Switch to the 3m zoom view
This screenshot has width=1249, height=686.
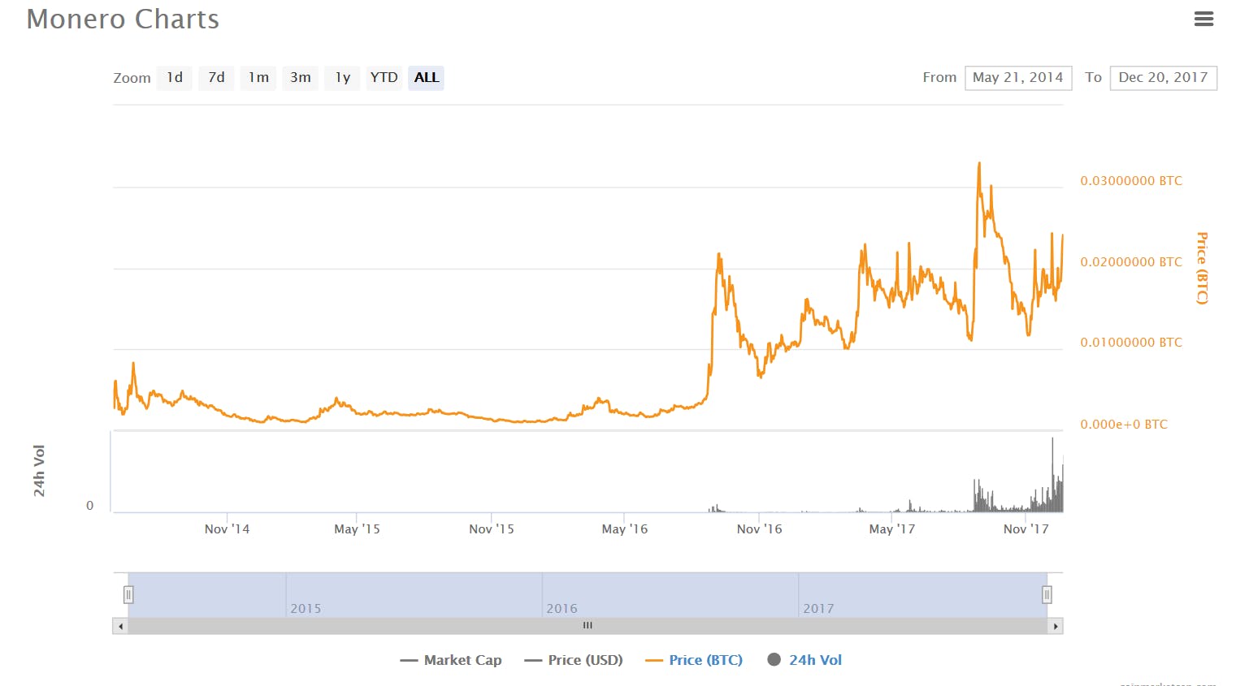300,77
